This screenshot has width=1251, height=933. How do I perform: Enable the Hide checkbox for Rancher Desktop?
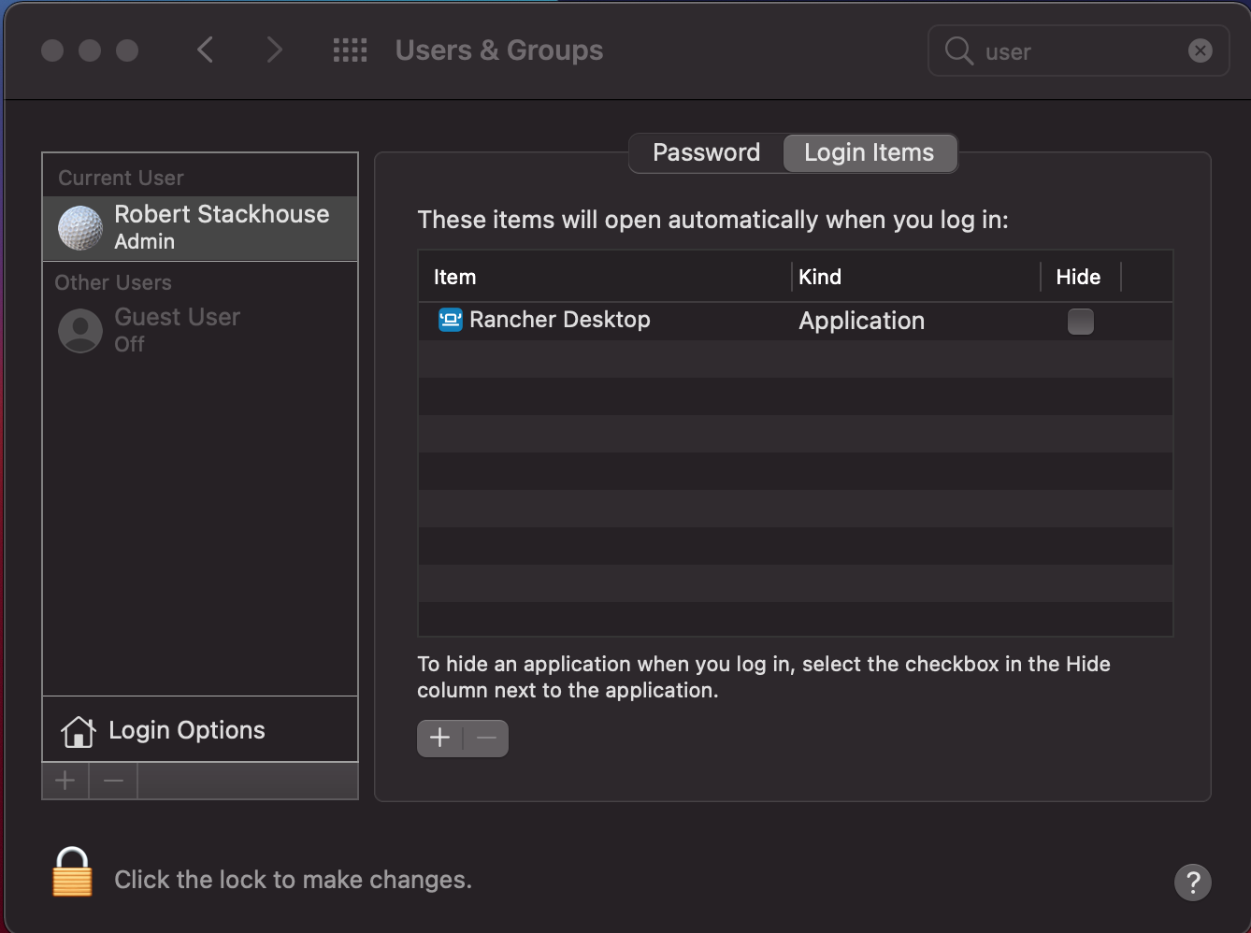point(1080,321)
